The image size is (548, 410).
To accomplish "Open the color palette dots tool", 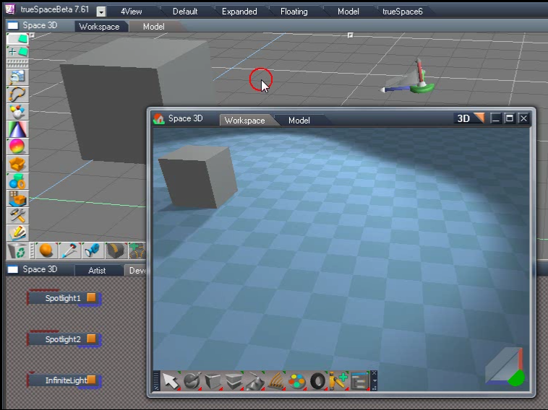I will coord(296,381).
